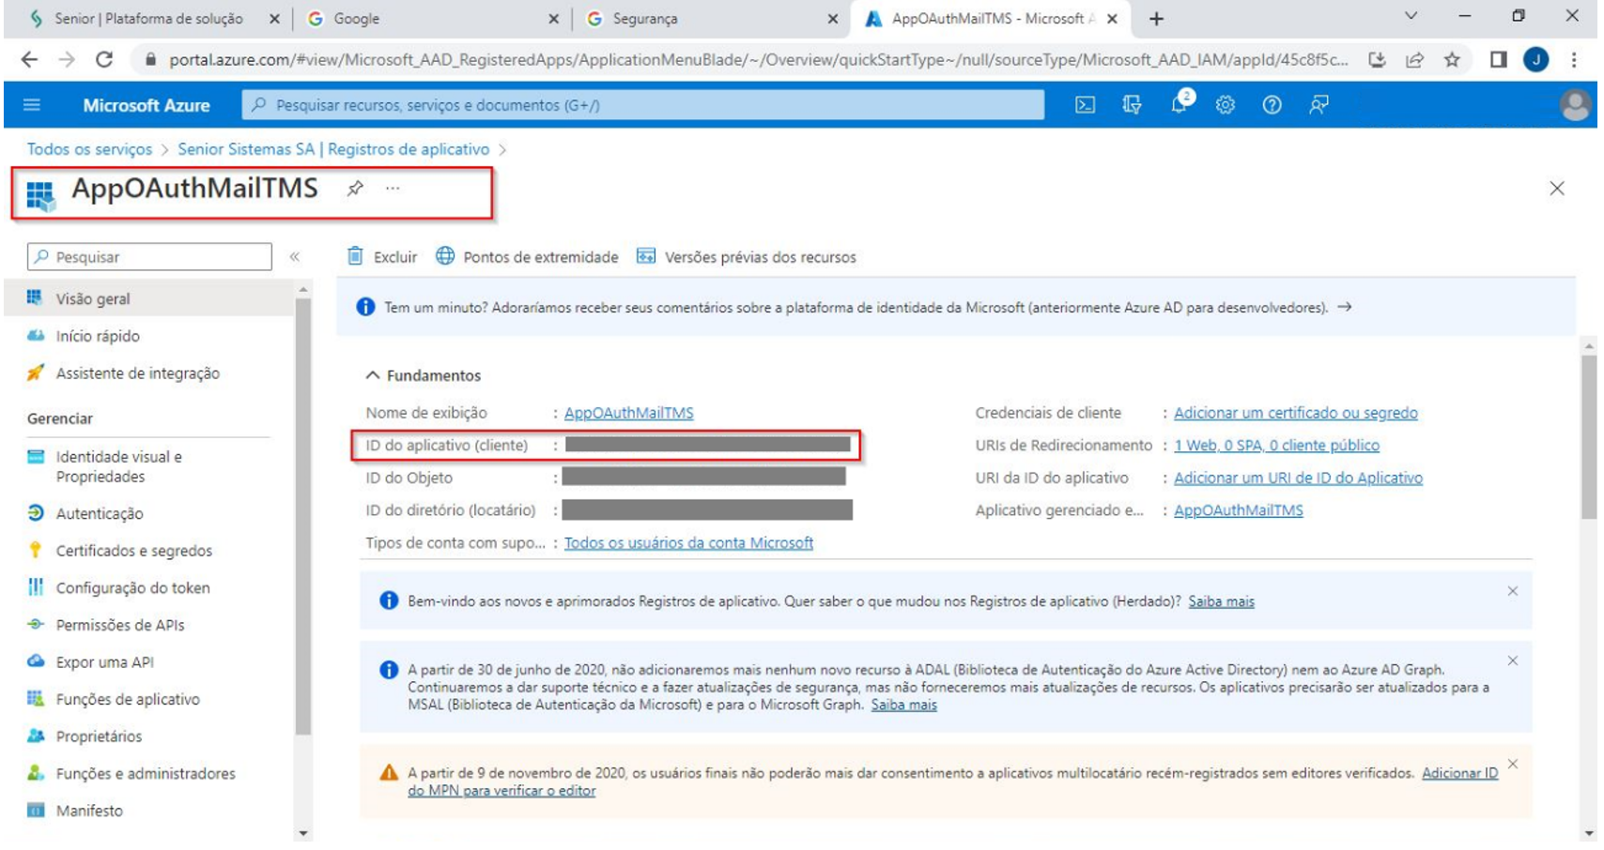Toggle the browser side panel
1604x850 pixels.
click(1499, 60)
